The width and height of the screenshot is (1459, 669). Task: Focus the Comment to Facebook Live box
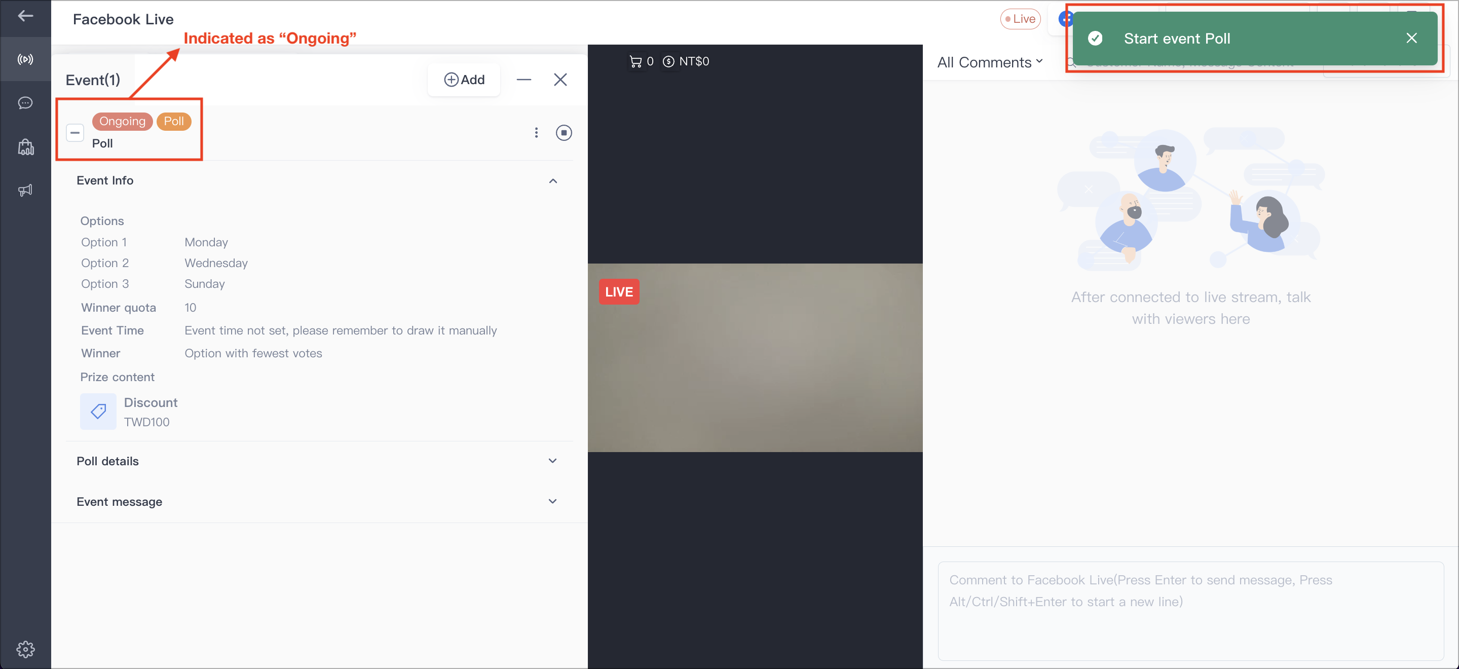pyautogui.click(x=1190, y=611)
